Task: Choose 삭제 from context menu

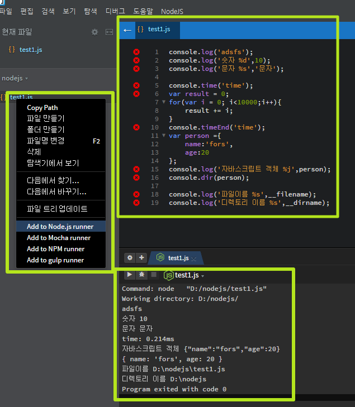Action: tap(61, 152)
